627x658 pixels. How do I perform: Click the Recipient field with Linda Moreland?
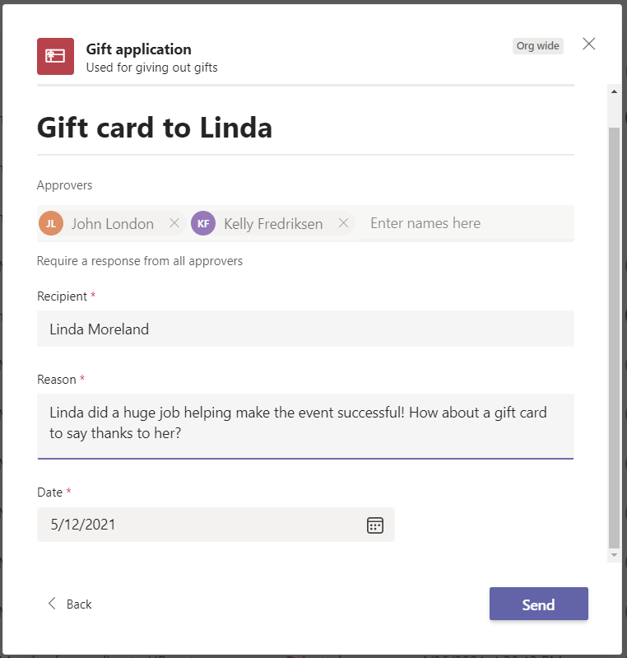[305, 329]
